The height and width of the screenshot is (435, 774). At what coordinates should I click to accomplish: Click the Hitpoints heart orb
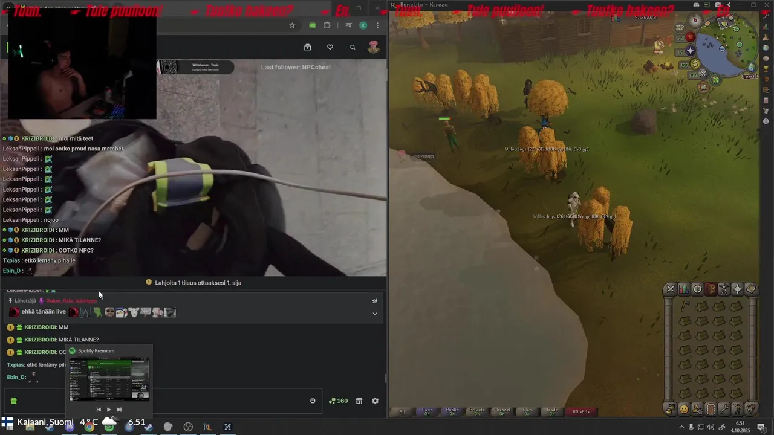[x=691, y=38]
